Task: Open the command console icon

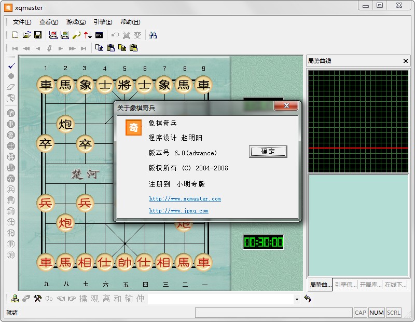Action: 99,35
